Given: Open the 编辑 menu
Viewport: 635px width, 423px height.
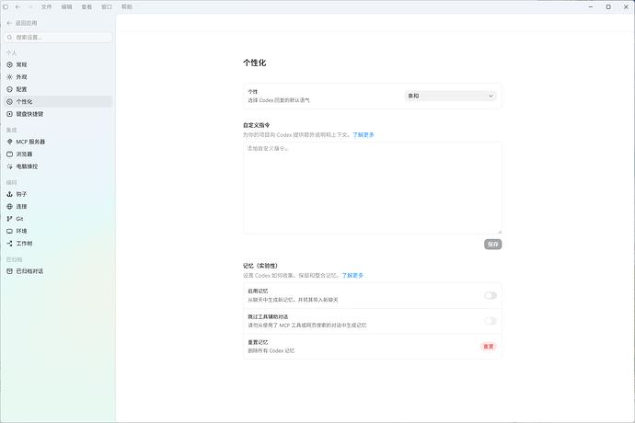Looking at the screenshot, I should click(x=67, y=6).
